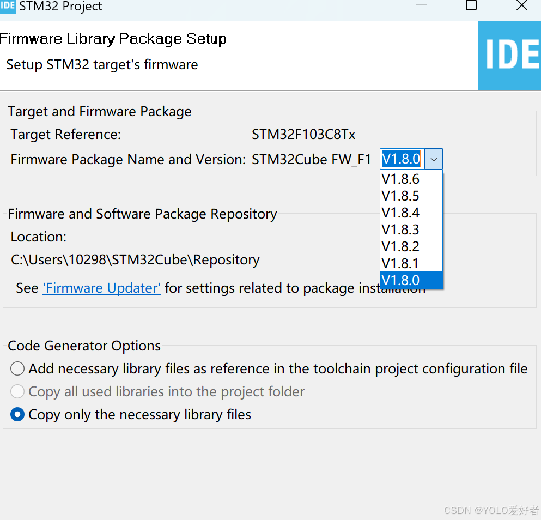Click the repository path C:\Users\10298\STM32Cube\Repository
The height and width of the screenshot is (520, 541).
coord(135,259)
